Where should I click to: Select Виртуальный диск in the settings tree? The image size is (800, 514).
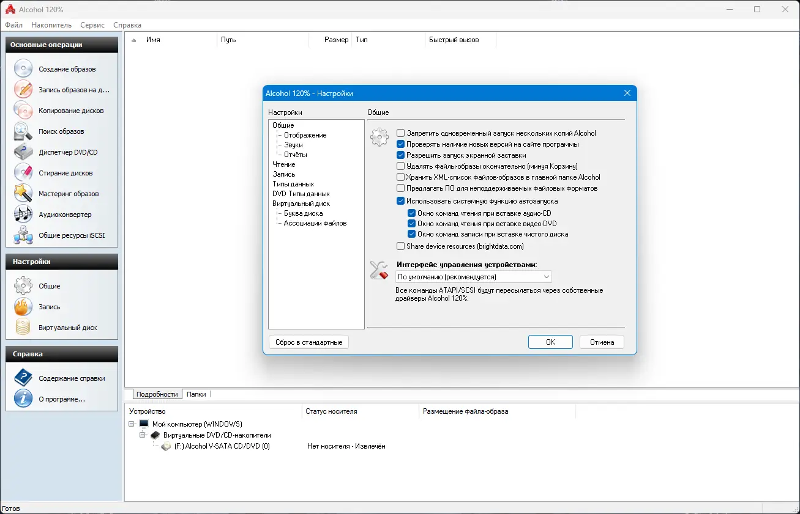301,204
